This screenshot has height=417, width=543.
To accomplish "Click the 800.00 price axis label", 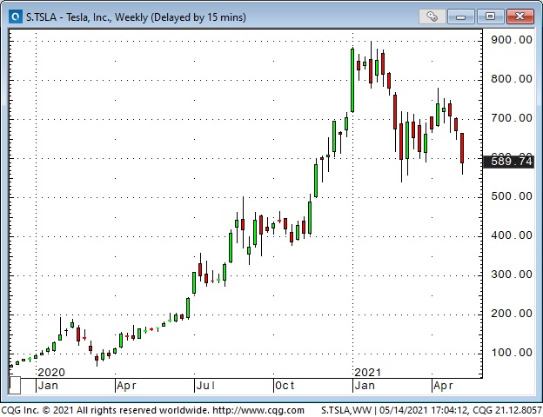I will click(512, 79).
